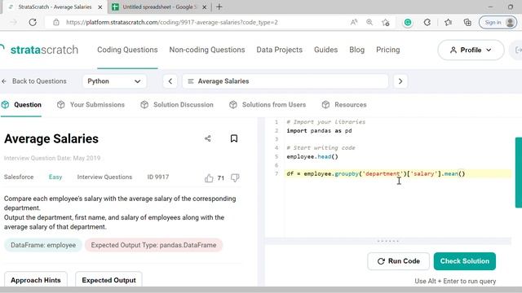
Task: Open a new browser tab
Action: coord(219,7)
